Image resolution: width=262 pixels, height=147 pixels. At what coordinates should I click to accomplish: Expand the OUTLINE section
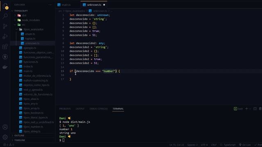pos(19,136)
